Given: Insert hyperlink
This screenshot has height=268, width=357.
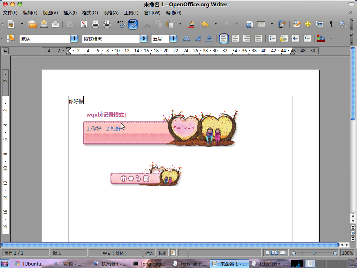Looking at the screenshot, I should (x=249, y=24).
